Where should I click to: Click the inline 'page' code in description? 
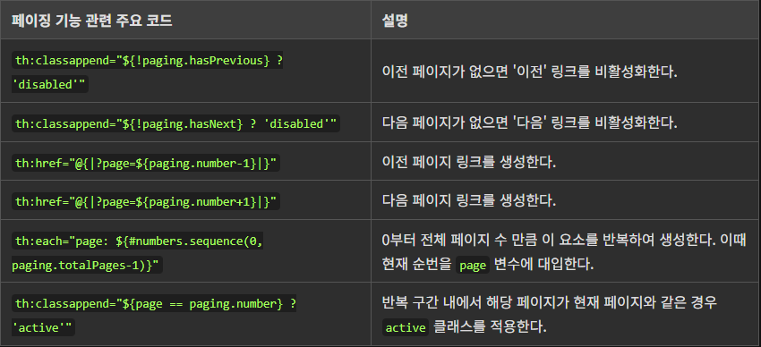click(474, 266)
